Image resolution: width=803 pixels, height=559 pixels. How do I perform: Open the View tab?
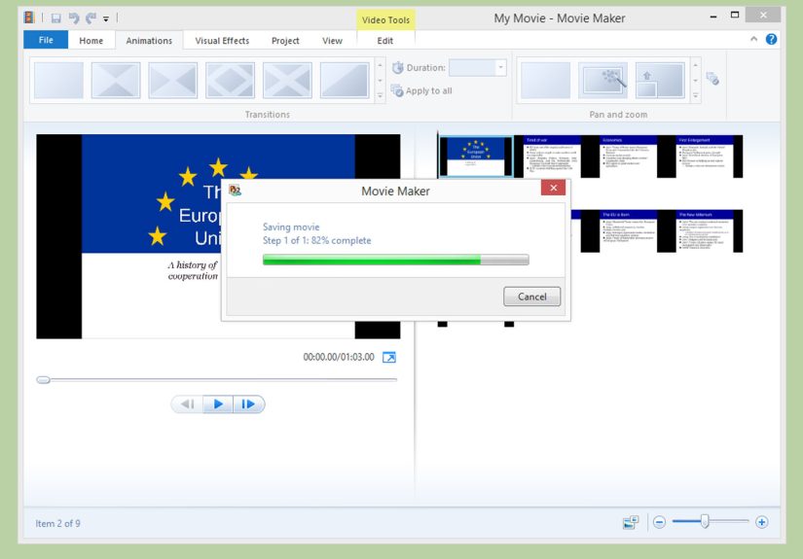click(x=332, y=41)
